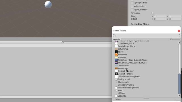Click the Detail Mask texture slot

[132, 10]
